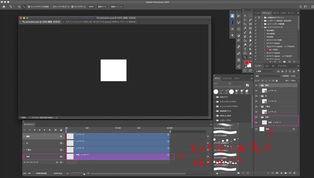314x178 pixels.
Task: Select the Eraser tool
Action: click(250, 36)
